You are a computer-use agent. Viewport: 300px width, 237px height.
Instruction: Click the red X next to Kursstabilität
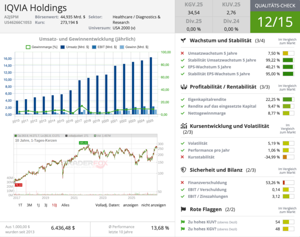click(182, 157)
